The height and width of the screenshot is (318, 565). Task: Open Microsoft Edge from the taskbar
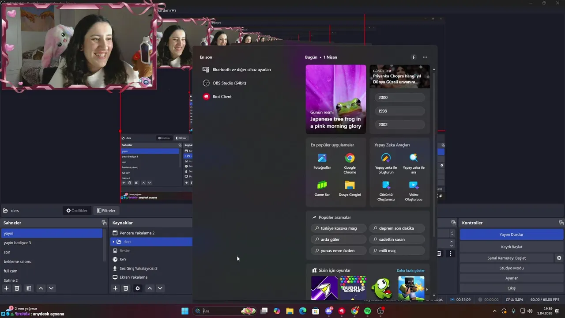click(x=303, y=311)
